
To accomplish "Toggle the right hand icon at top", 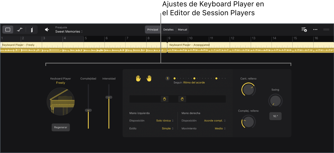I will (x=149, y=79).
